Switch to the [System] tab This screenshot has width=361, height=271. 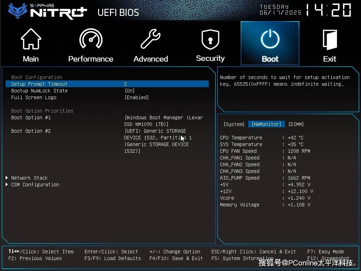pyautogui.click(x=234, y=124)
